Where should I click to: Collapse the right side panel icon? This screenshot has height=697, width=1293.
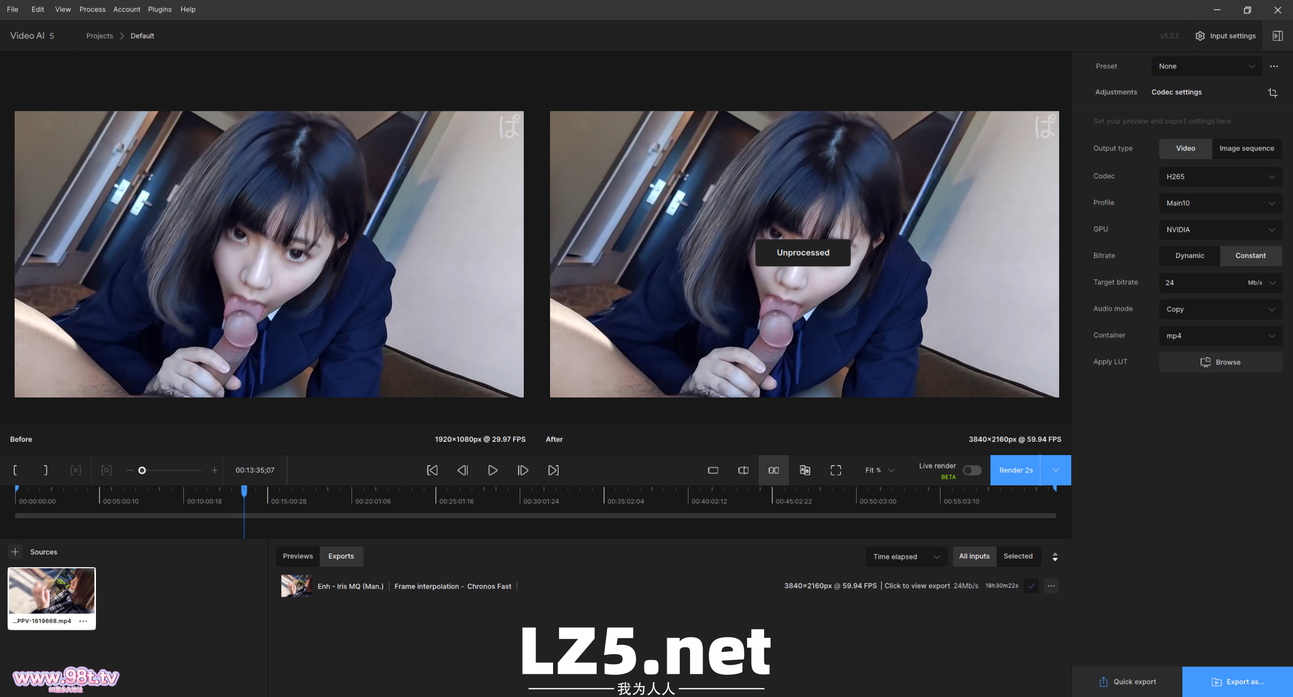[x=1277, y=36]
